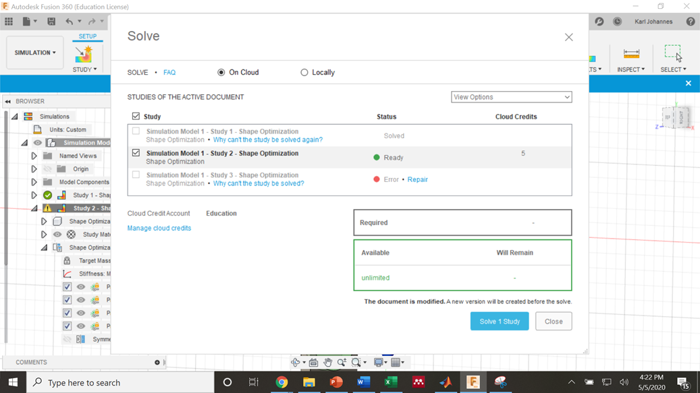The height and width of the screenshot is (393, 700).
Task: Open the View Options dropdown
Action: pyautogui.click(x=511, y=97)
